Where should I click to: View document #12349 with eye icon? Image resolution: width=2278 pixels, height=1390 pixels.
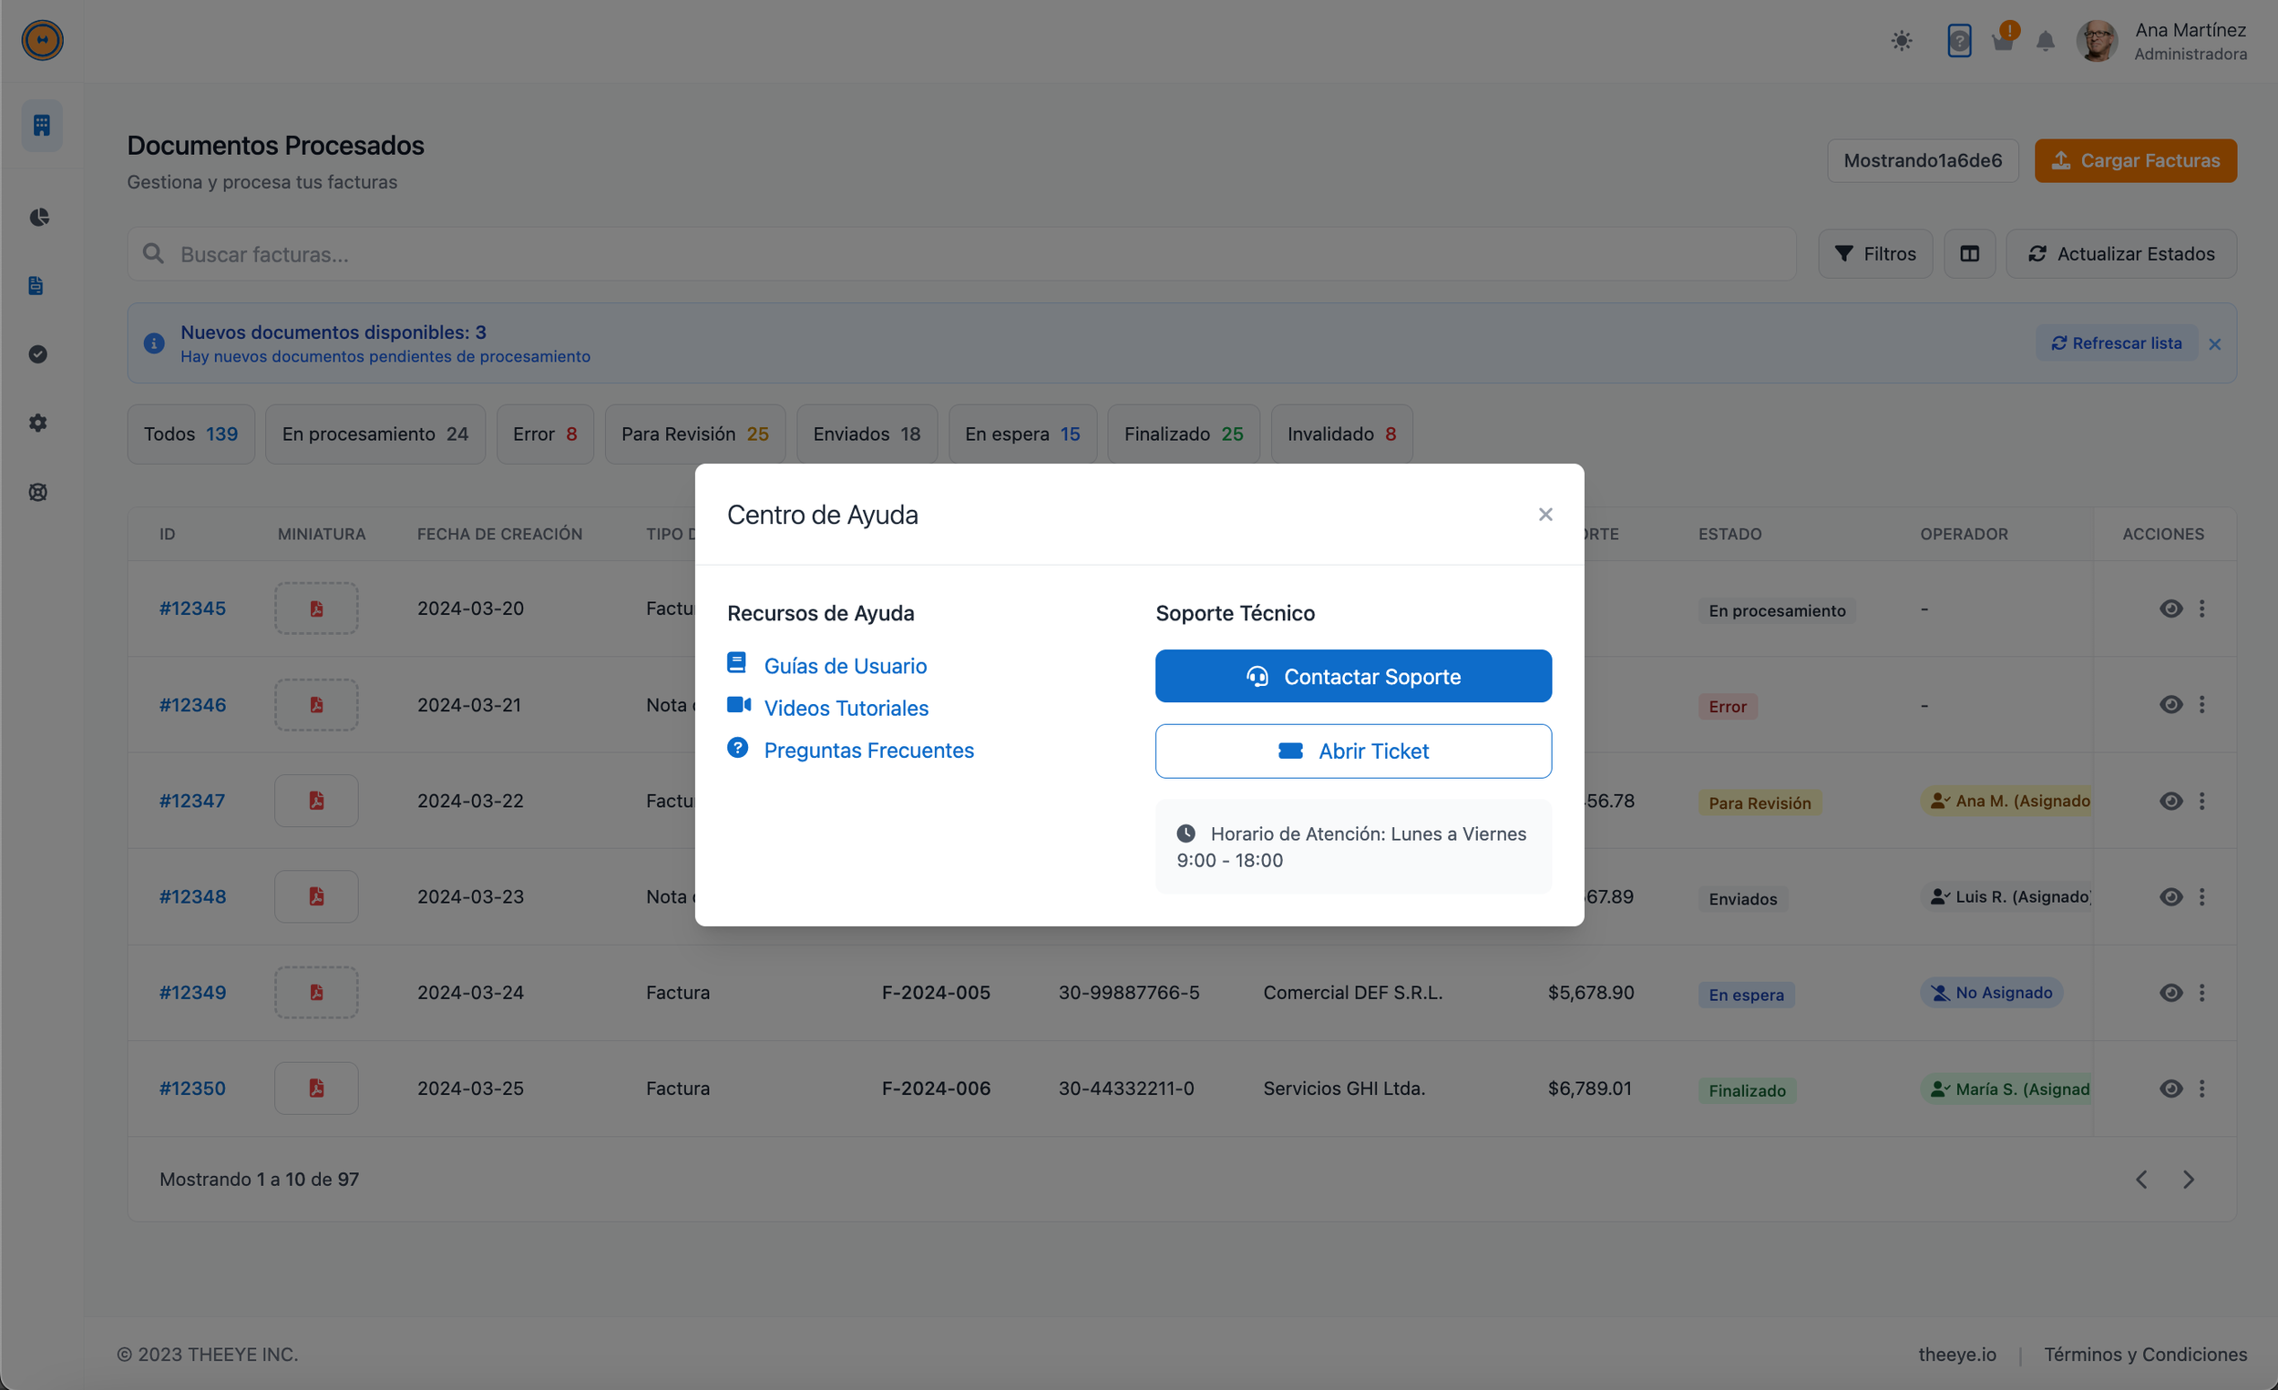2170,993
